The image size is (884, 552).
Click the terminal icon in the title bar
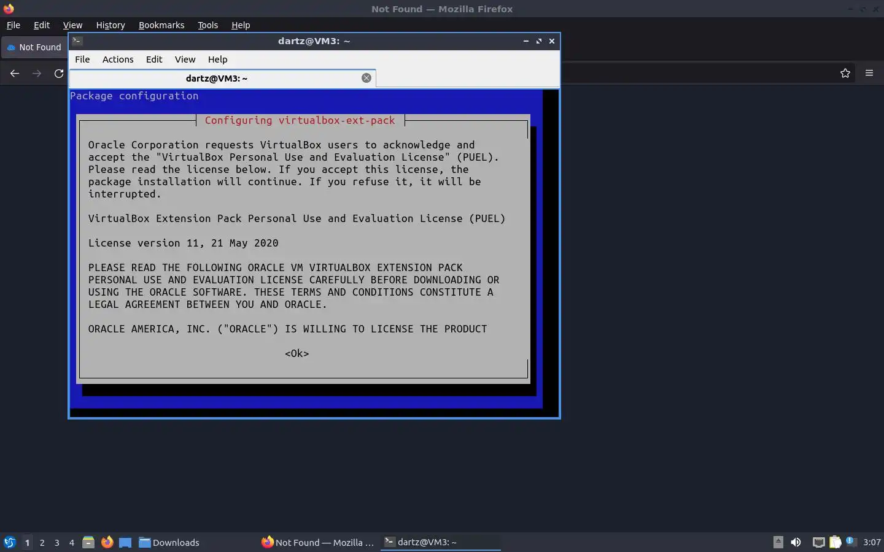77,41
